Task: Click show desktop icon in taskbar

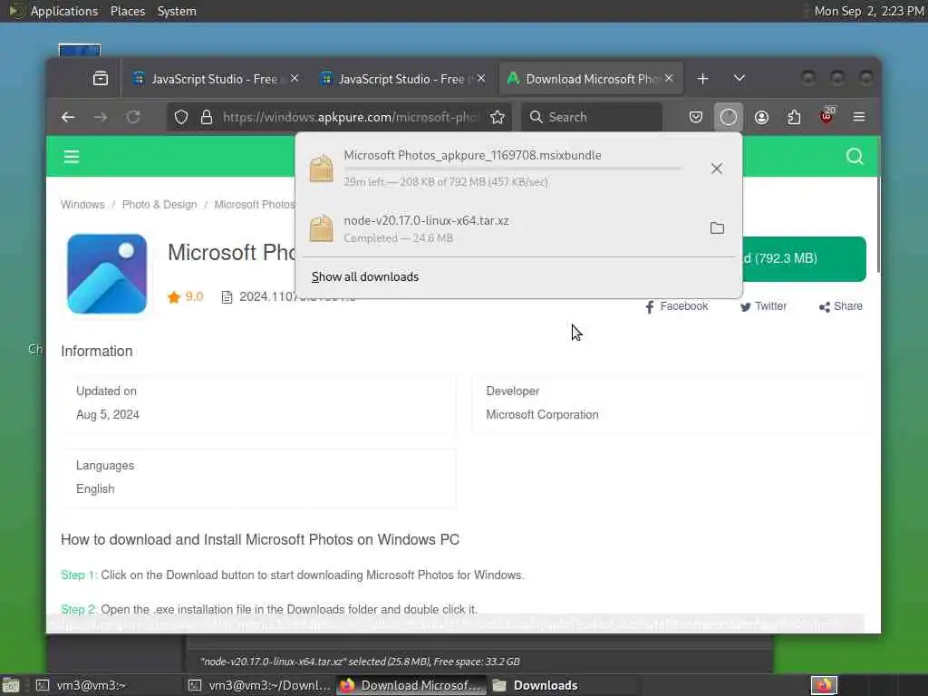Action: [11, 685]
